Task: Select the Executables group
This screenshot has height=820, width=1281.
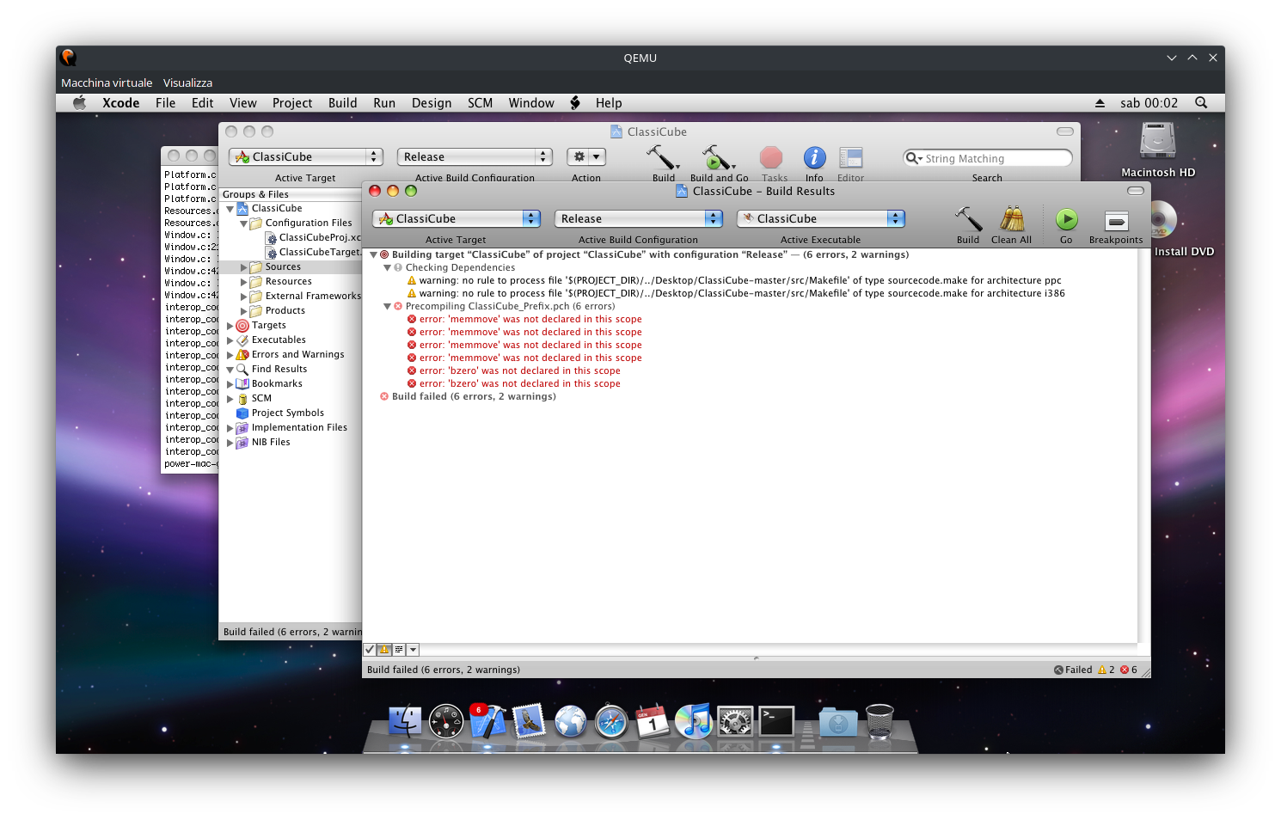Action: click(278, 340)
